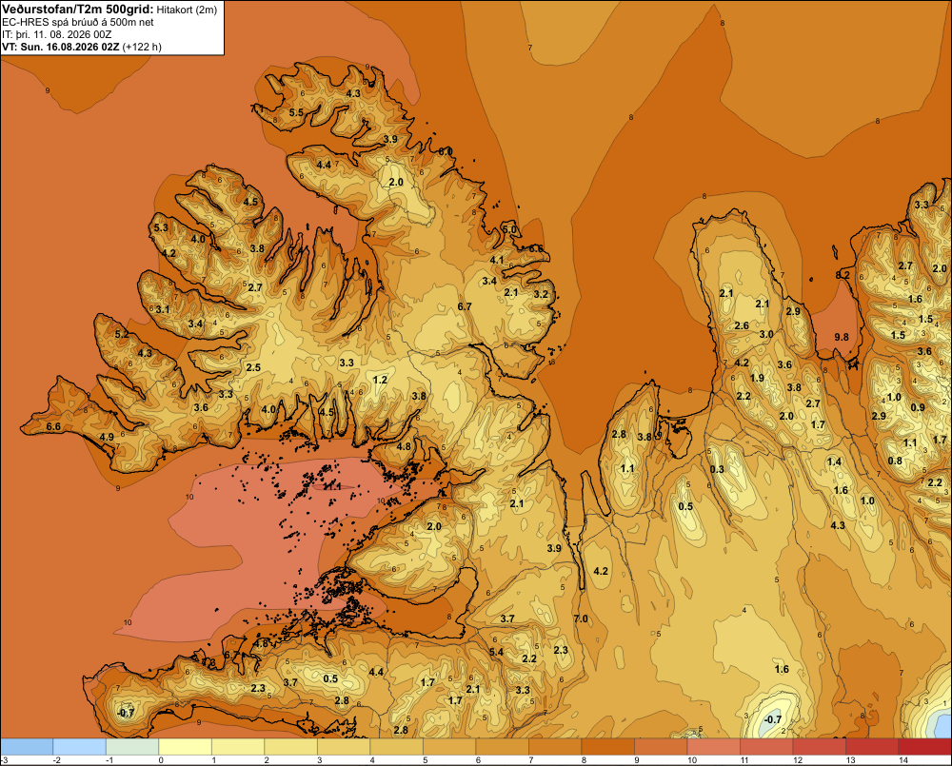Click the 11.1 temperature label over the bay islands
Viewport: 952px width, 766px height.
332,486
